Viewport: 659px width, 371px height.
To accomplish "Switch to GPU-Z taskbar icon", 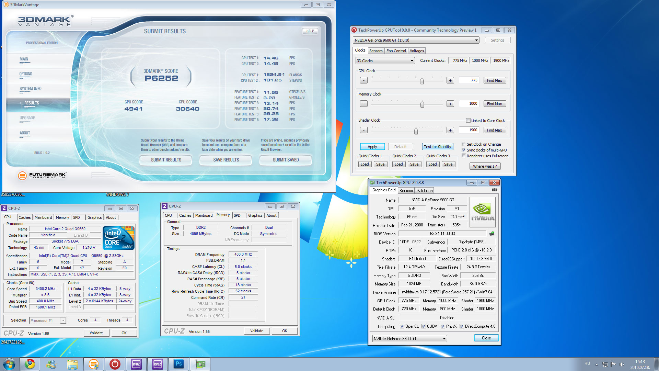I will (x=200, y=364).
